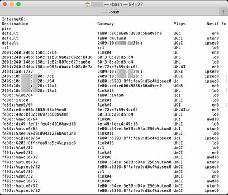Click destination "fe80::%en0/64"
This screenshot has width=228, height=195.
(x=17, y=105)
